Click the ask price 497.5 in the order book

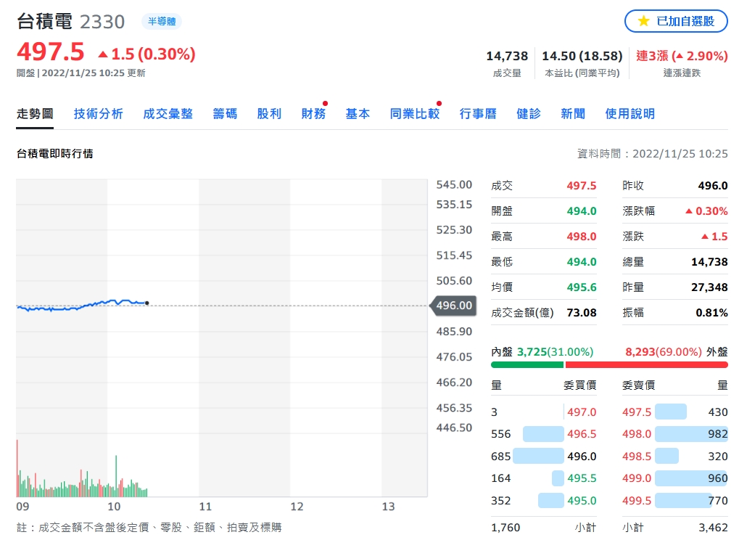click(x=637, y=412)
